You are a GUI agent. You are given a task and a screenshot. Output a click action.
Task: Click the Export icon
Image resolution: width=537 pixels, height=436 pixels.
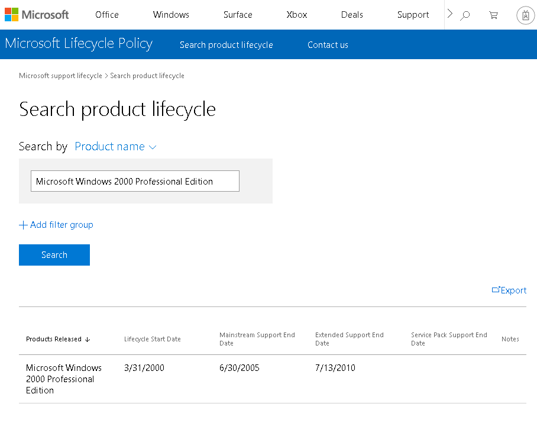[496, 290]
